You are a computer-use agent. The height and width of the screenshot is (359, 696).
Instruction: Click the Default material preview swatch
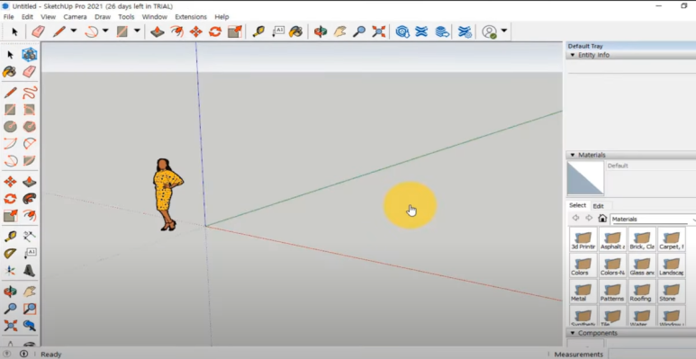(x=585, y=178)
